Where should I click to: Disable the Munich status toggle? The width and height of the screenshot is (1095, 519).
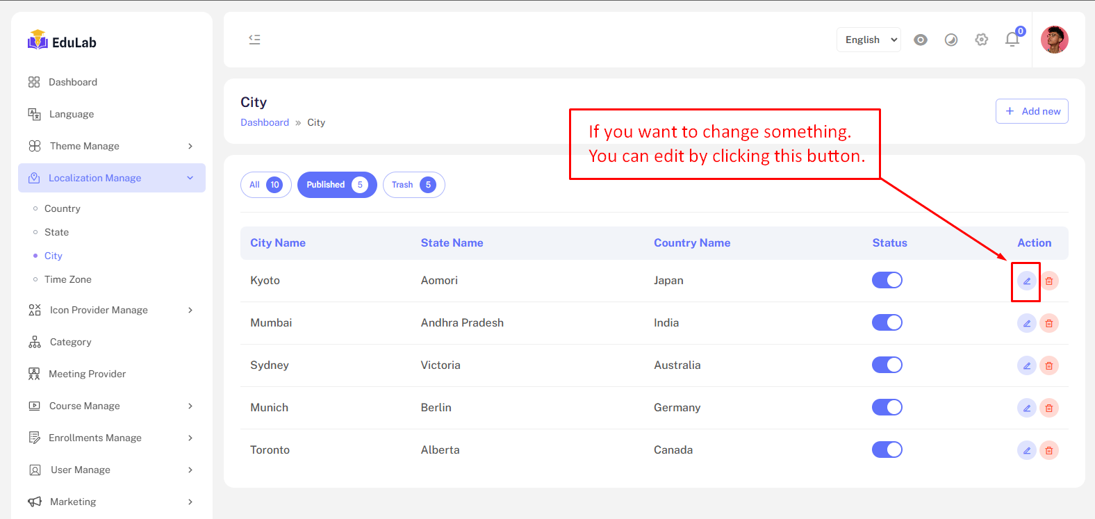pos(887,407)
